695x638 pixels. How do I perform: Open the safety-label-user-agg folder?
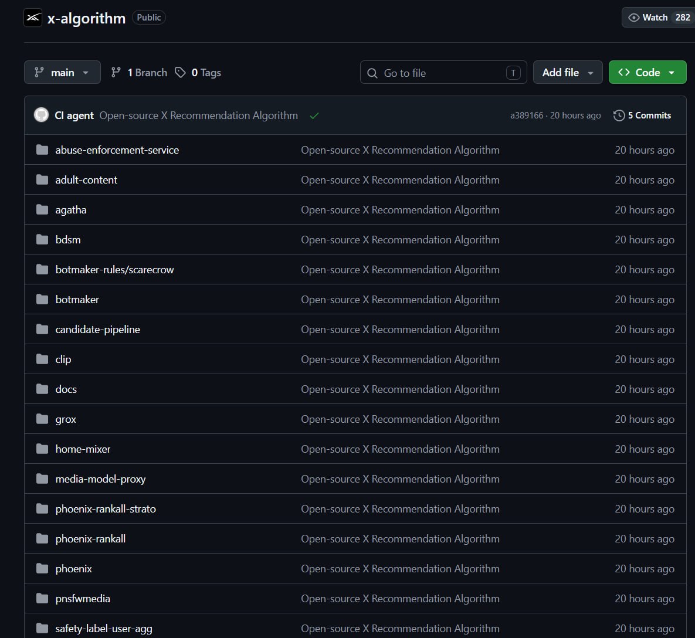104,629
